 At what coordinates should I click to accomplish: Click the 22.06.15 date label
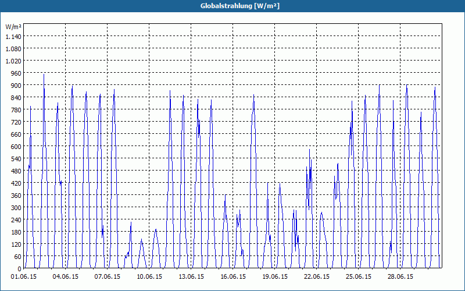[x=316, y=277]
